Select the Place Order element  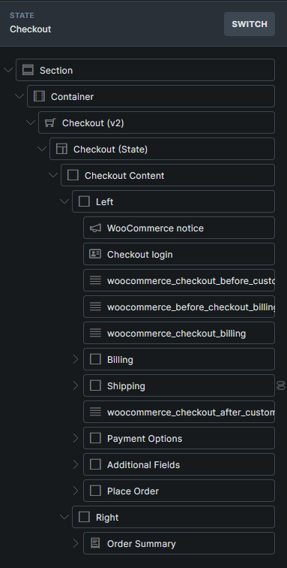(179, 491)
